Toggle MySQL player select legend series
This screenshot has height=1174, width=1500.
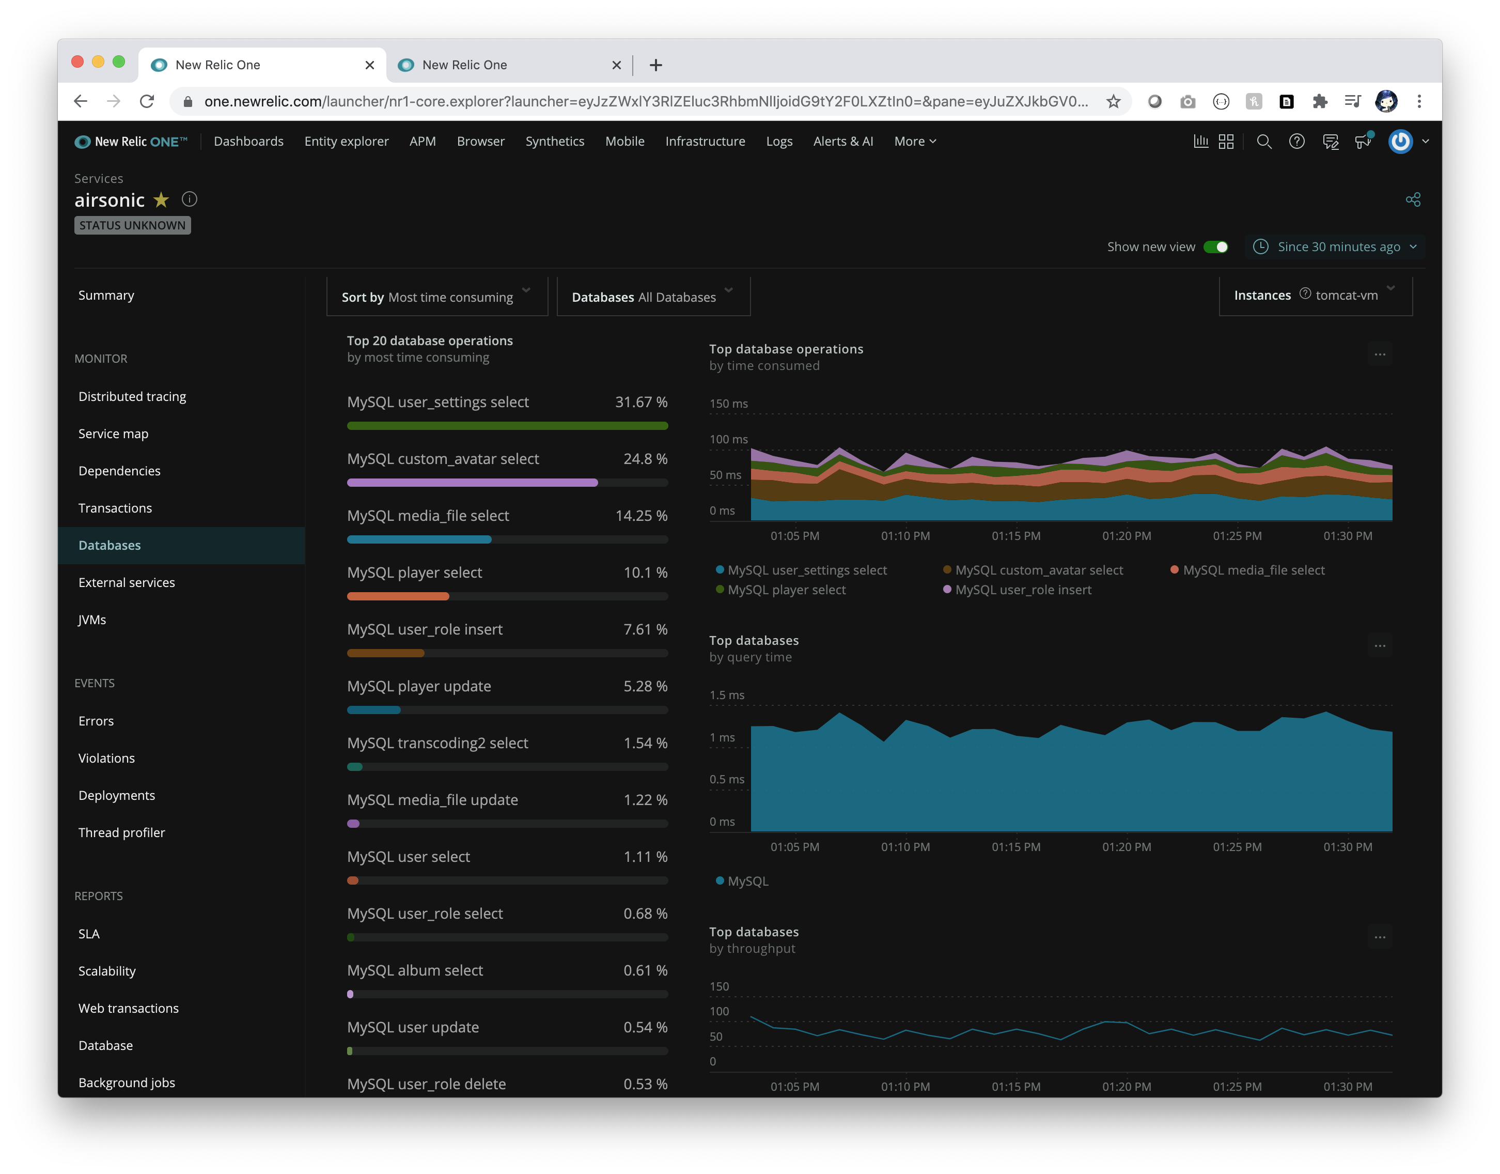pos(780,591)
